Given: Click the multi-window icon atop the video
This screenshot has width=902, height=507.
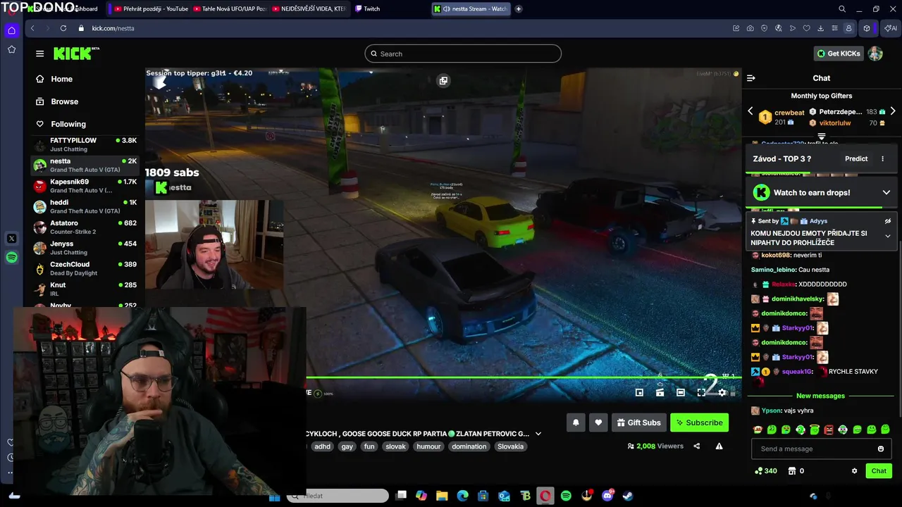Looking at the screenshot, I should pos(443,80).
